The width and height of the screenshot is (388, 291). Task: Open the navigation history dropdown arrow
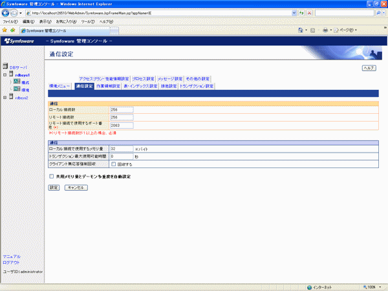point(21,13)
